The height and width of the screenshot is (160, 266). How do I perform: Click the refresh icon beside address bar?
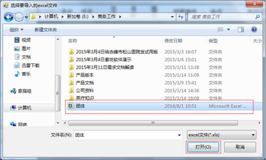(x=181, y=17)
